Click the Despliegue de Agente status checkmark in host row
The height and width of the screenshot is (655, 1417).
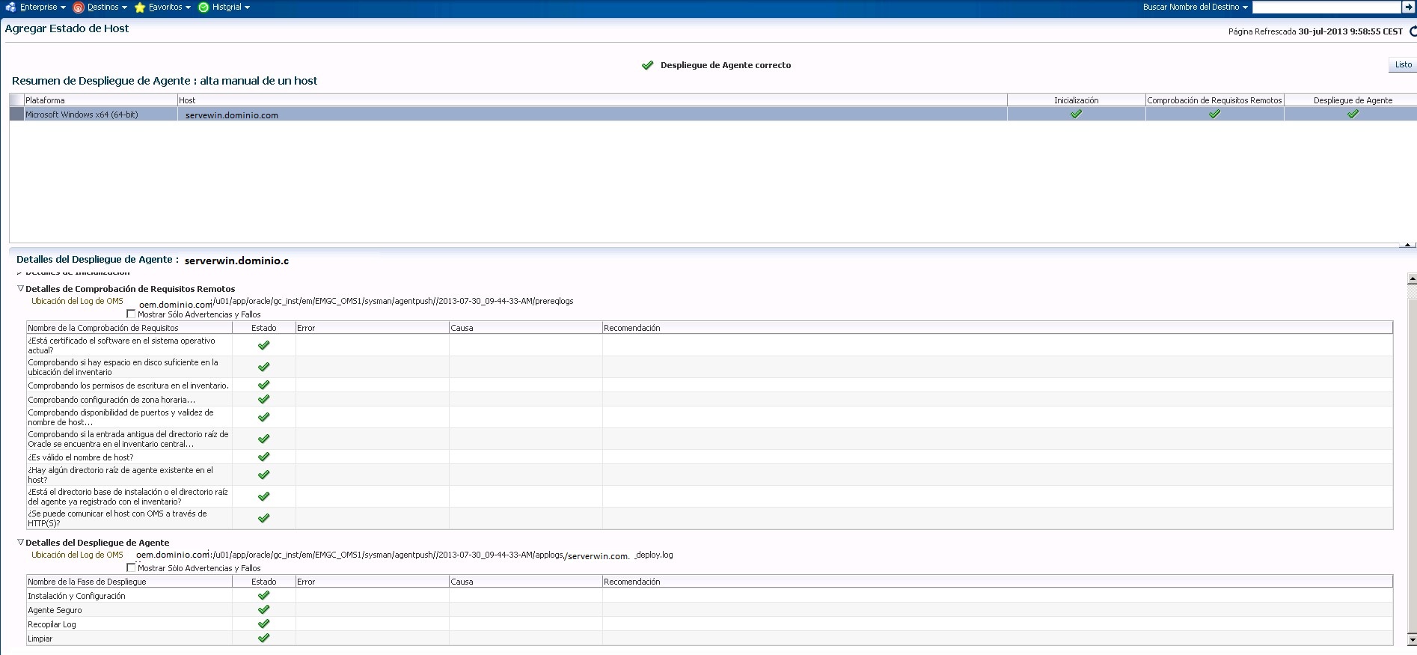pyautogui.click(x=1353, y=115)
